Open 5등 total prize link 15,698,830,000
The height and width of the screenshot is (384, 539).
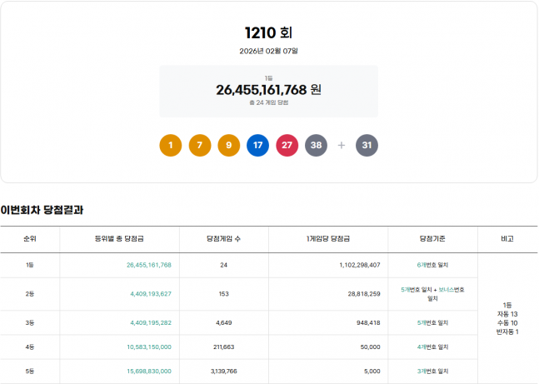(x=149, y=371)
